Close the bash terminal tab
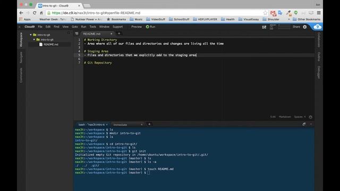Image resolution: width=340 pixels, height=191 pixels. 107,125
